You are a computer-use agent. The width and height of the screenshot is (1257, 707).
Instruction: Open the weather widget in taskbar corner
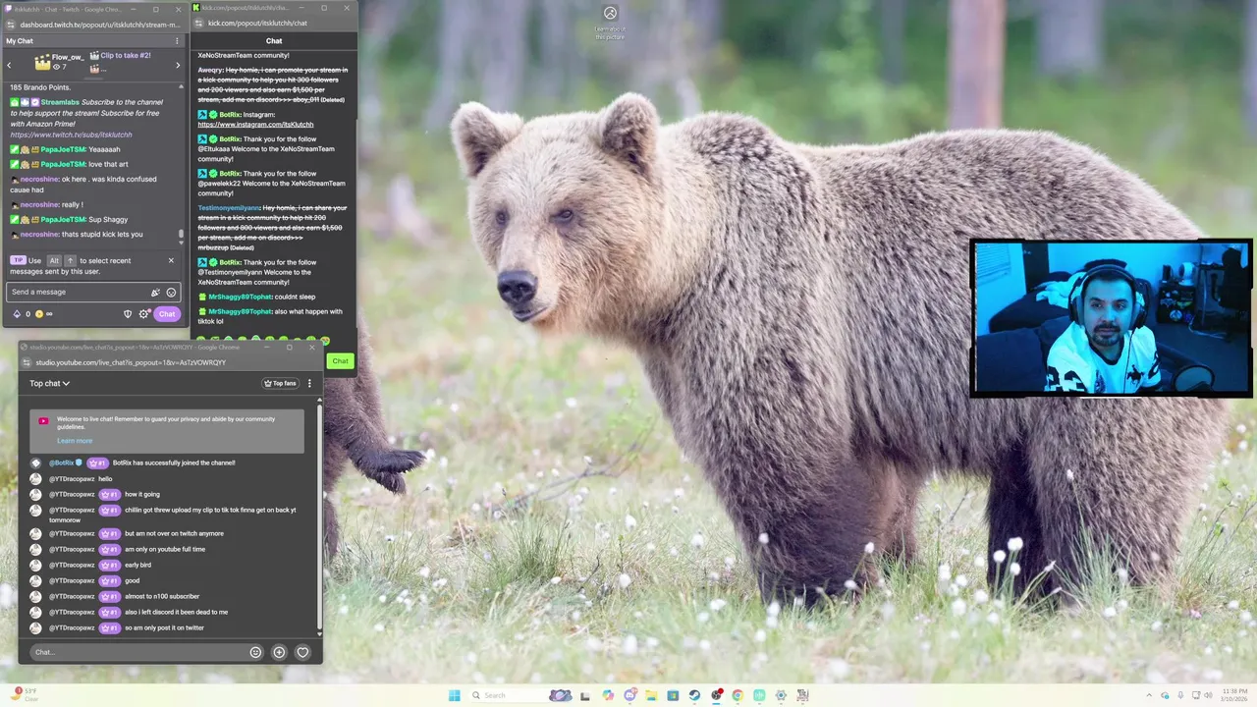[26, 695]
